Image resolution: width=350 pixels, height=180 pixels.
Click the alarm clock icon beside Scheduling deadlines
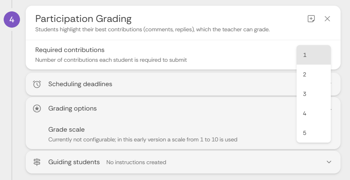(x=37, y=84)
